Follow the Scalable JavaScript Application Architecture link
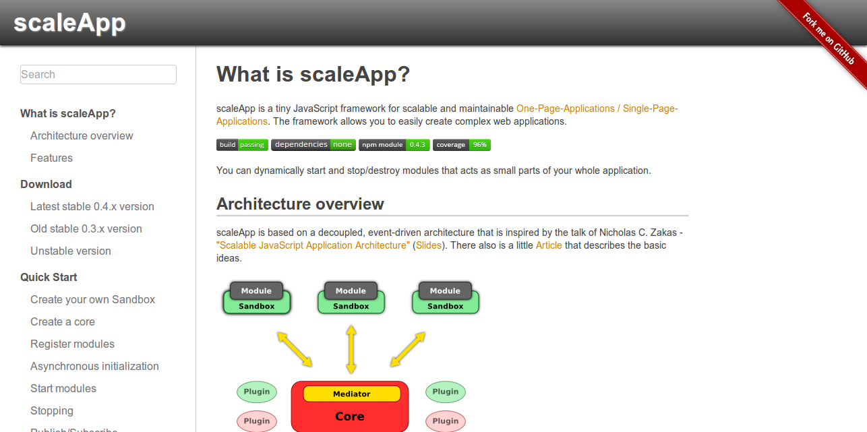Screen dimensions: 867x432 tap(313, 245)
